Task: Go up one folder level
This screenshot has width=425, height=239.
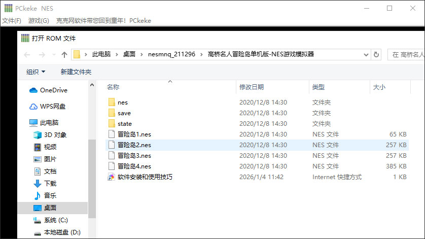Action: tap(64, 55)
